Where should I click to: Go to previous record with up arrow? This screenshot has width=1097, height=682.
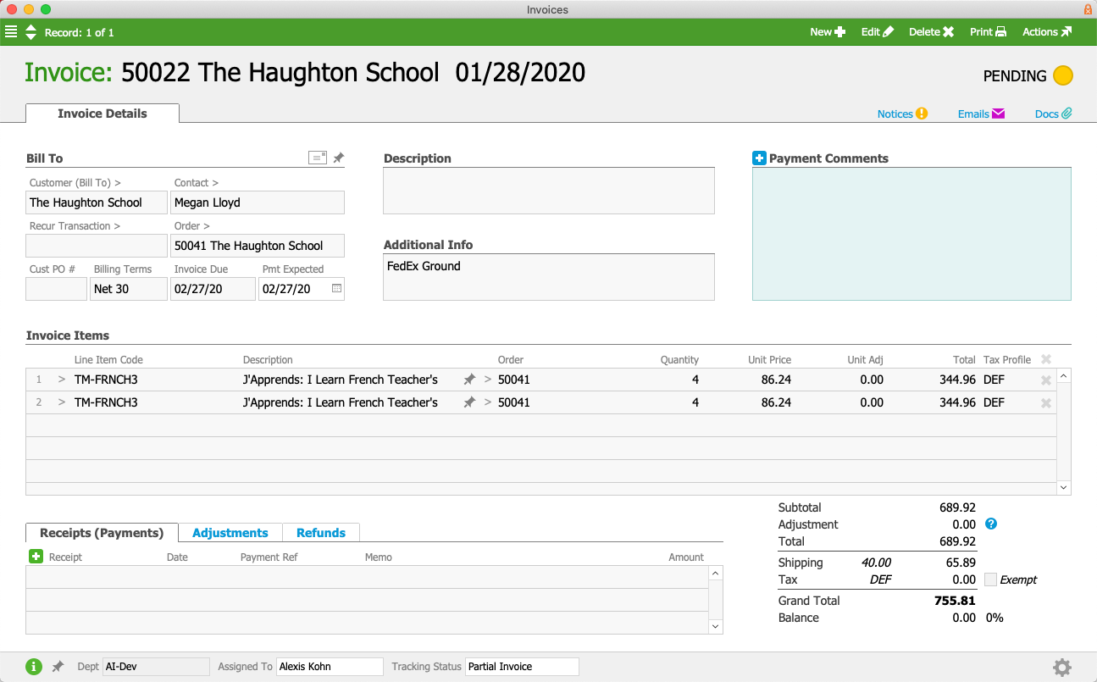click(31, 28)
